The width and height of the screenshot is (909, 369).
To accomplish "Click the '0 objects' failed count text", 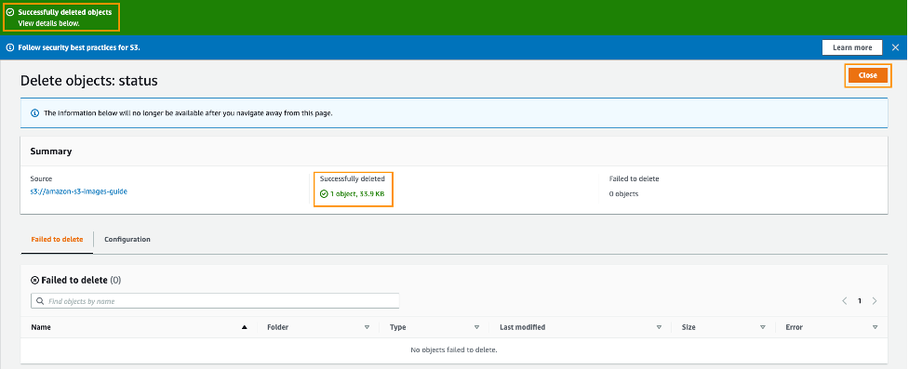I will click(623, 194).
